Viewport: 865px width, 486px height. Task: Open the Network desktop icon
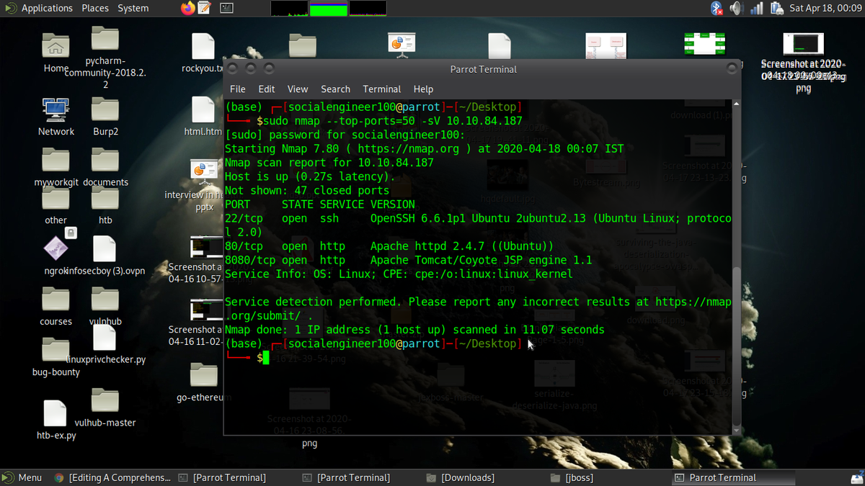click(x=56, y=117)
